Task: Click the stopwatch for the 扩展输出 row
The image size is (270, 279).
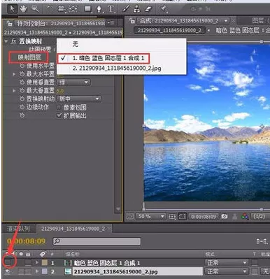Action: (x=22, y=115)
